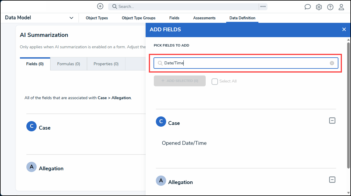Open the Data Model dropdown
This screenshot has width=351, height=196.
71,18
